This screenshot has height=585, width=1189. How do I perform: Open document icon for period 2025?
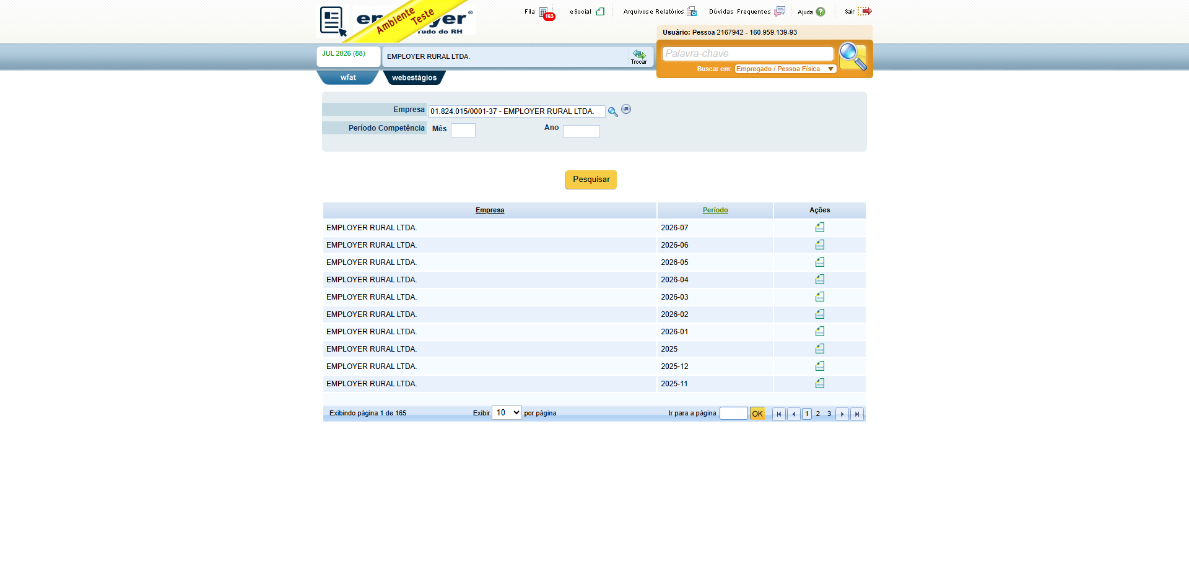[x=820, y=349]
